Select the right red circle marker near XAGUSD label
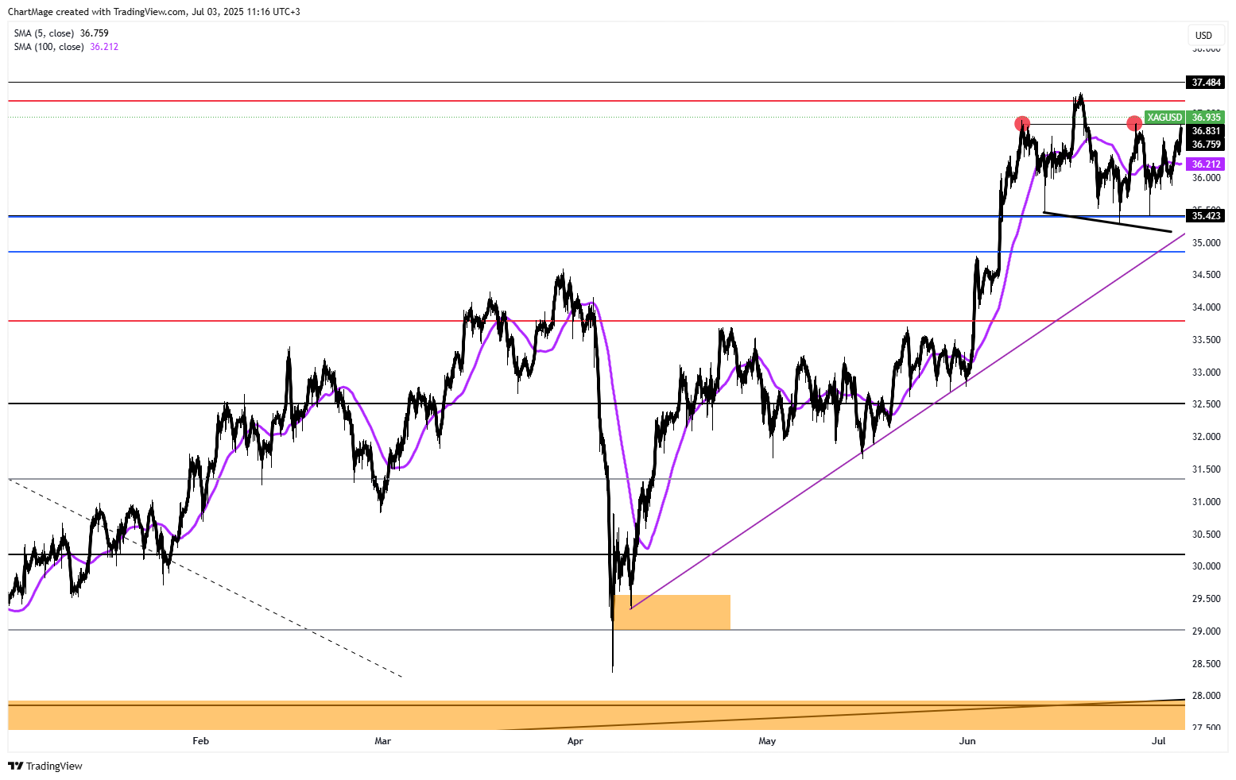This screenshot has width=1236, height=780. coord(1134,123)
